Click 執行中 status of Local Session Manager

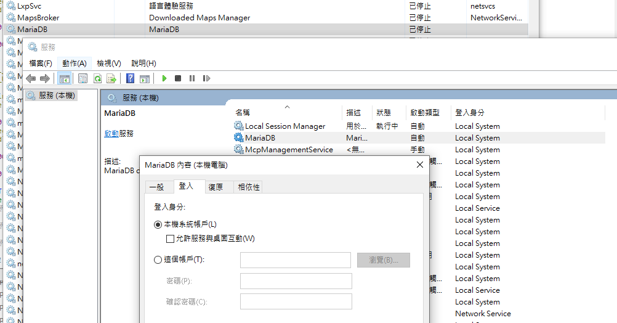click(387, 126)
